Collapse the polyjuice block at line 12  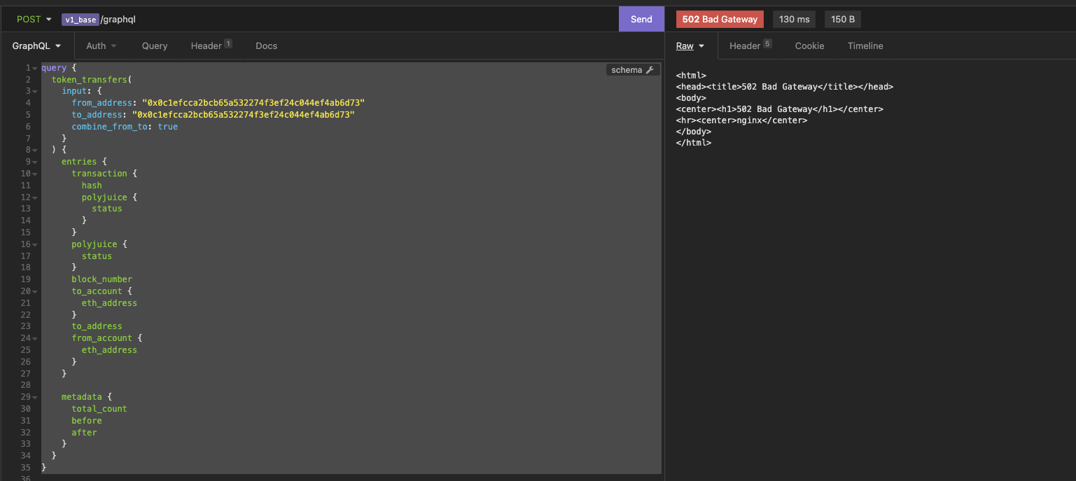pos(35,197)
